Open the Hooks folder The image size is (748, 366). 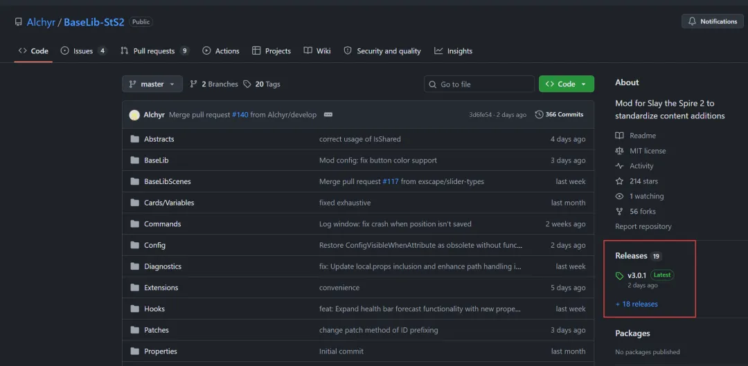coord(154,309)
